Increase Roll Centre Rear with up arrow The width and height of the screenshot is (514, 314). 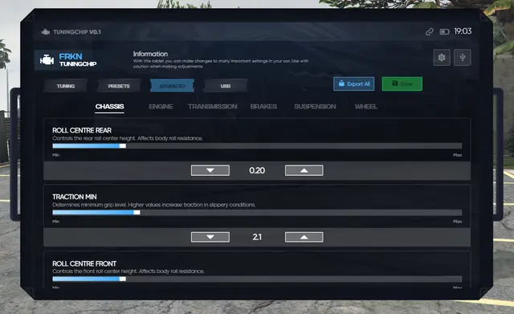pos(304,170)
